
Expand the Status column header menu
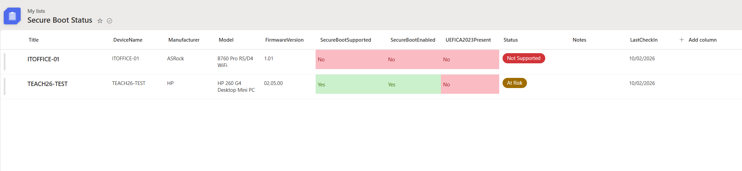(510, 40)
